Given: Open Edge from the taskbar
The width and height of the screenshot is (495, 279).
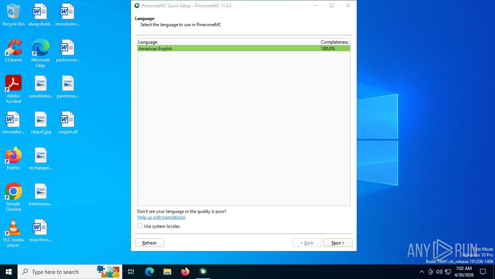Looking at the screenshot, I should coord(150,271).
